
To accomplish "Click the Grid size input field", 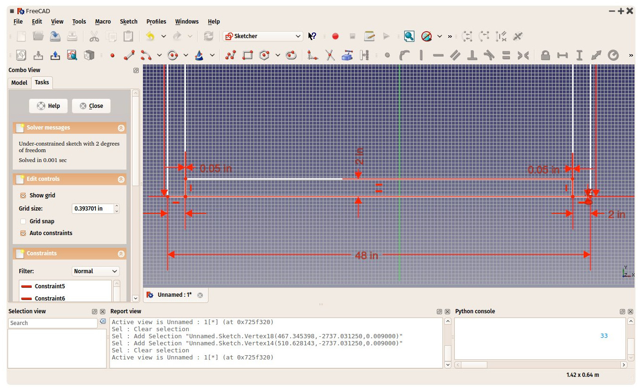I will point(96,208).
